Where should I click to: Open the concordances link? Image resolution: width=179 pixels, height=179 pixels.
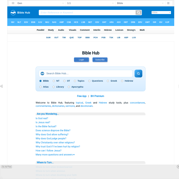pyautogui.click(x=137, y=103)
